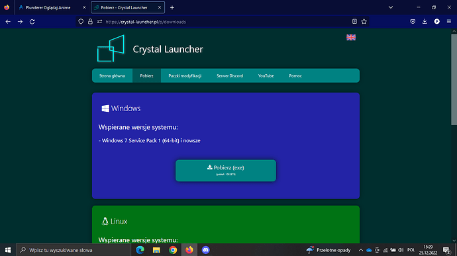This screenshot has width=457, height=256.
Task: Open volume speaker tray icon
Action: (x=401, y=250)
